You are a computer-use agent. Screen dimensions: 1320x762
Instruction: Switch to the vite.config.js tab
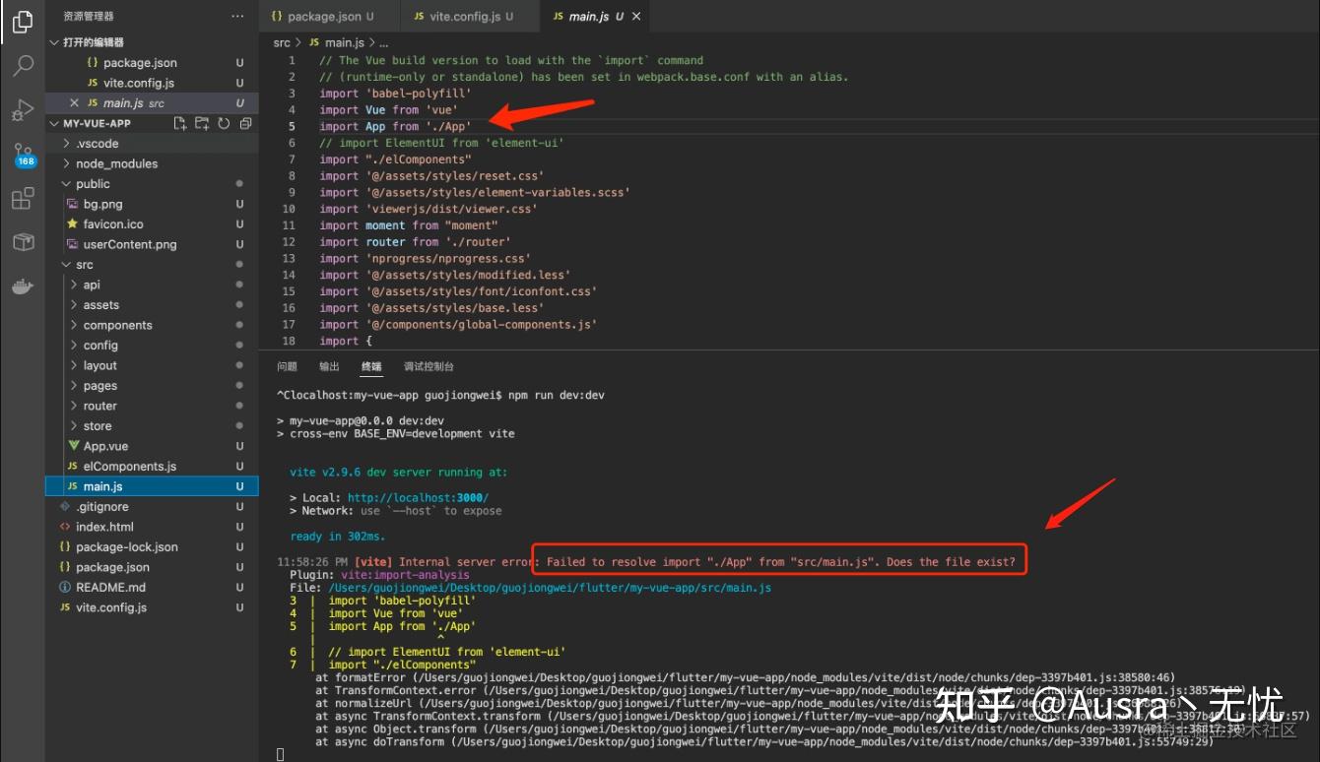[x=462, y=16]
